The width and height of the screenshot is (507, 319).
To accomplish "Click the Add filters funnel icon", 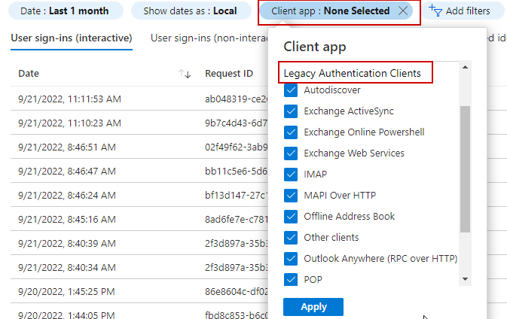I will click(436, 11).
